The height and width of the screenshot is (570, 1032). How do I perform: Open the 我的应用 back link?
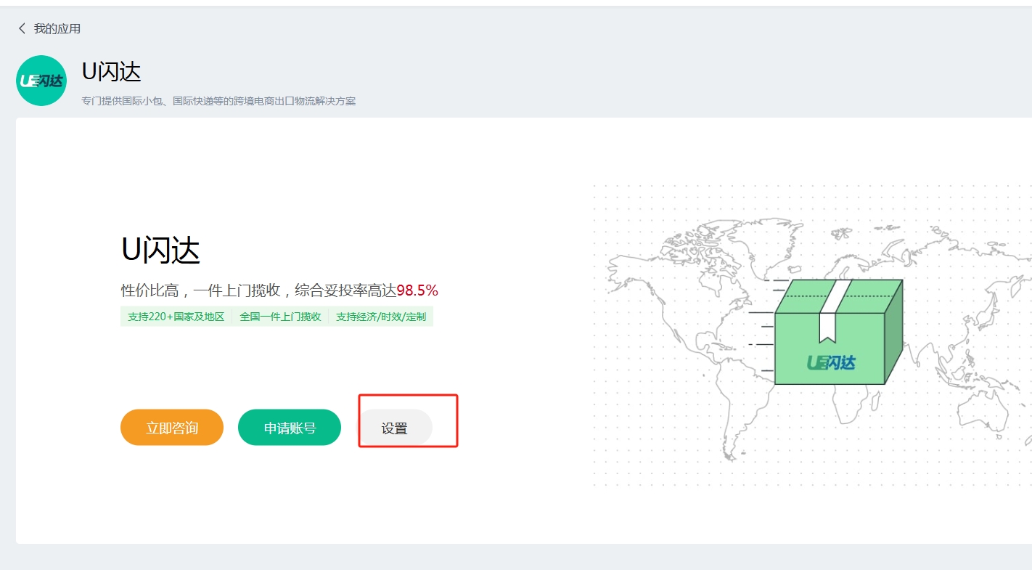tap(57, 28)
